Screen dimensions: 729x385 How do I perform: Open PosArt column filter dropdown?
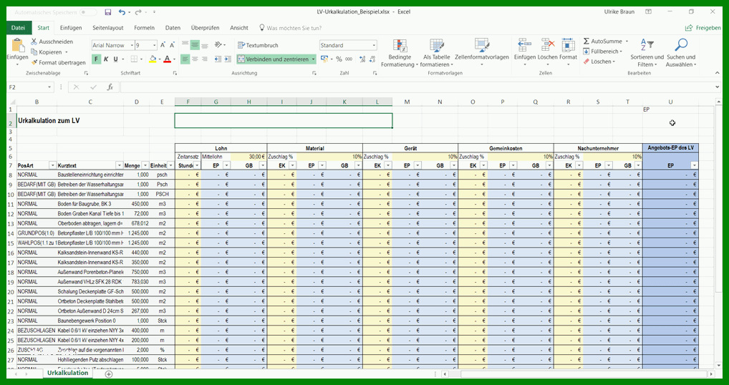coord(52,165)
